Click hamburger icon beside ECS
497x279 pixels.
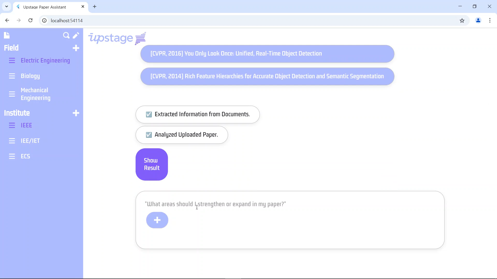pyautogui.click(x=12, y=156)
